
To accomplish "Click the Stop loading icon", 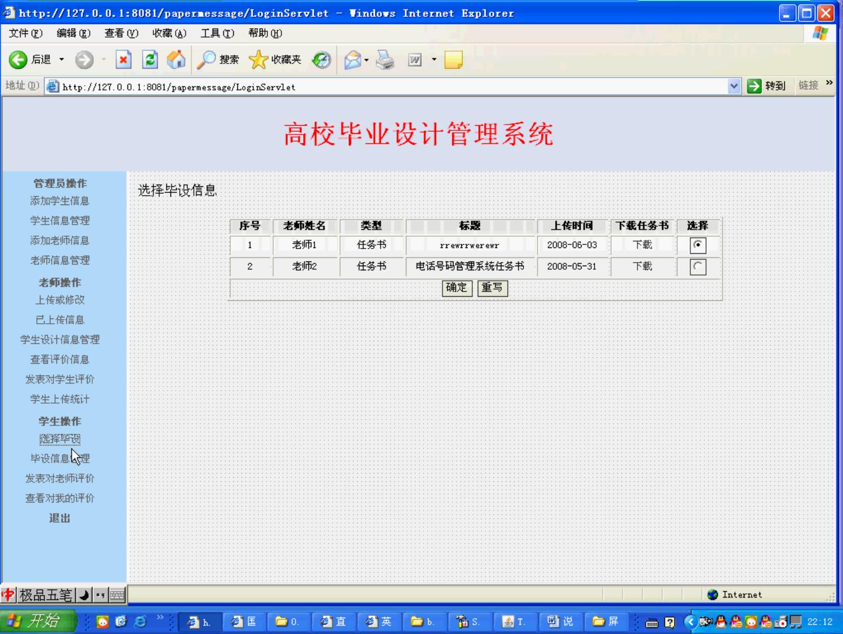I will pyautogui.click(x=123, y=59).
